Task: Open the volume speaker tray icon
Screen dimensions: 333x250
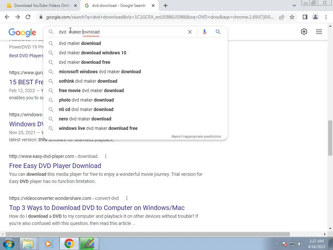Action: coord(300,244)
